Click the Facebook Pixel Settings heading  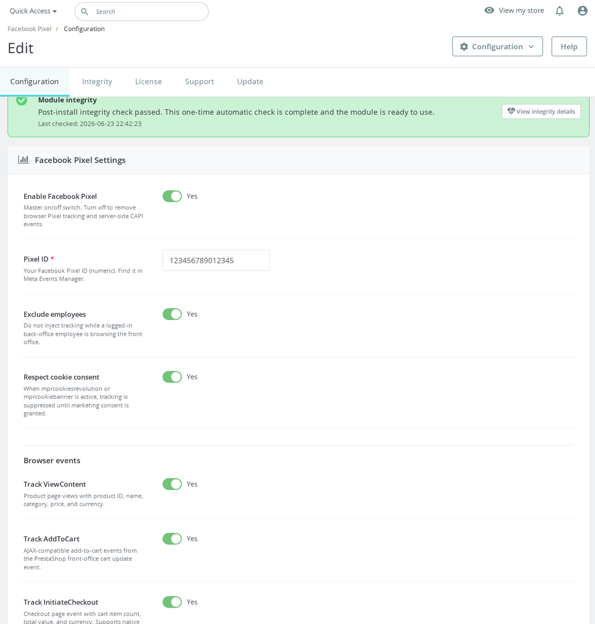(80, 160)
